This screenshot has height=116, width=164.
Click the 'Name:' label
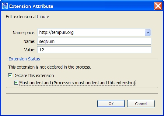coord(30,41)
